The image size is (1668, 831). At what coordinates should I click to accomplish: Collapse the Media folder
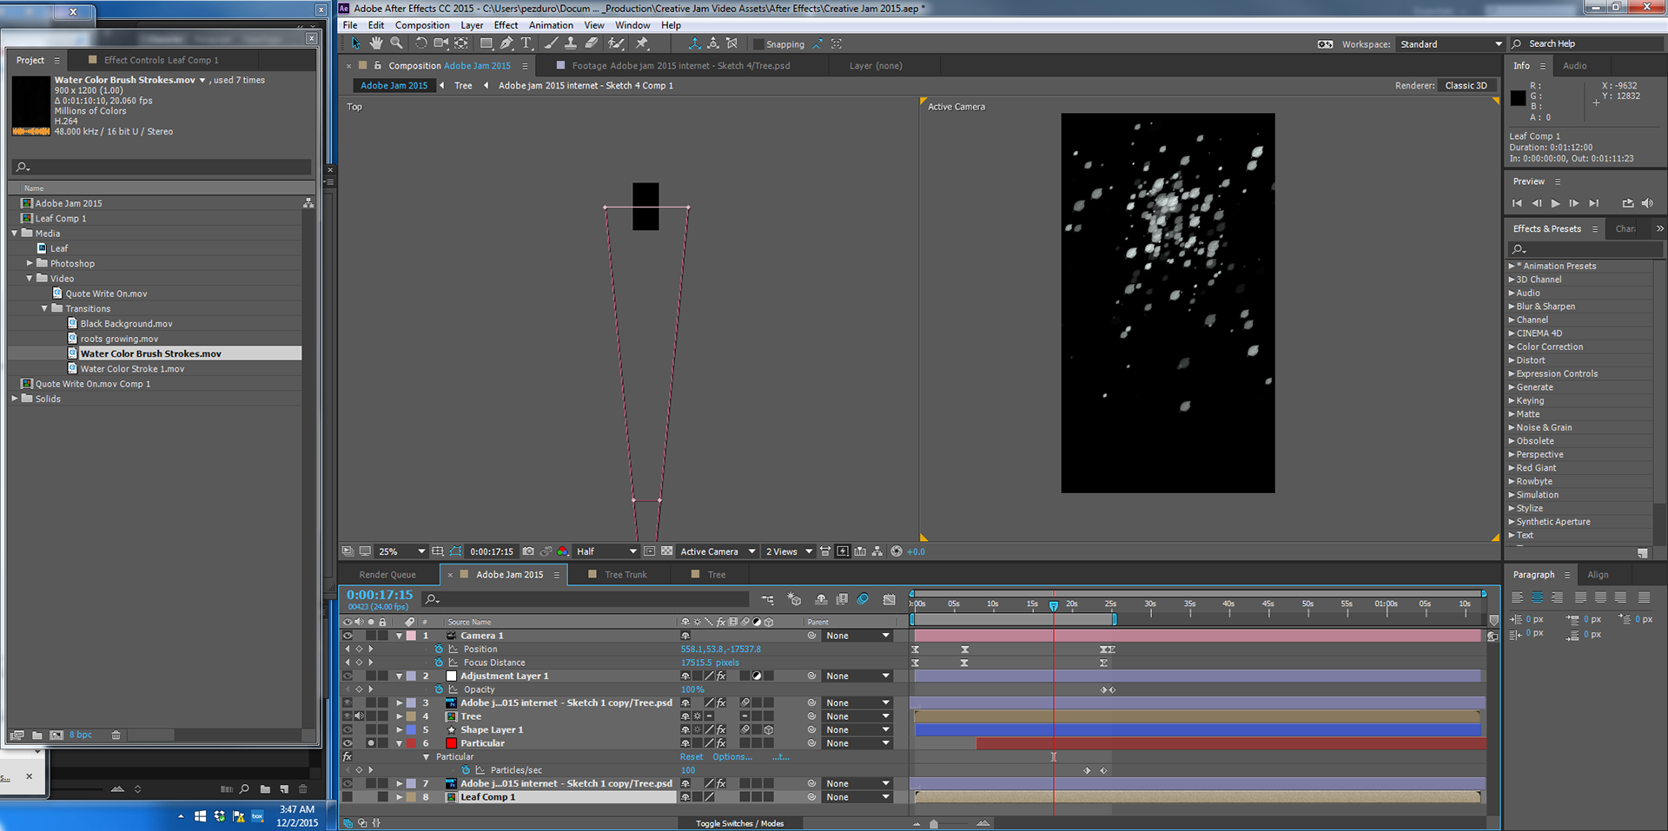click(x=15, y=234)
